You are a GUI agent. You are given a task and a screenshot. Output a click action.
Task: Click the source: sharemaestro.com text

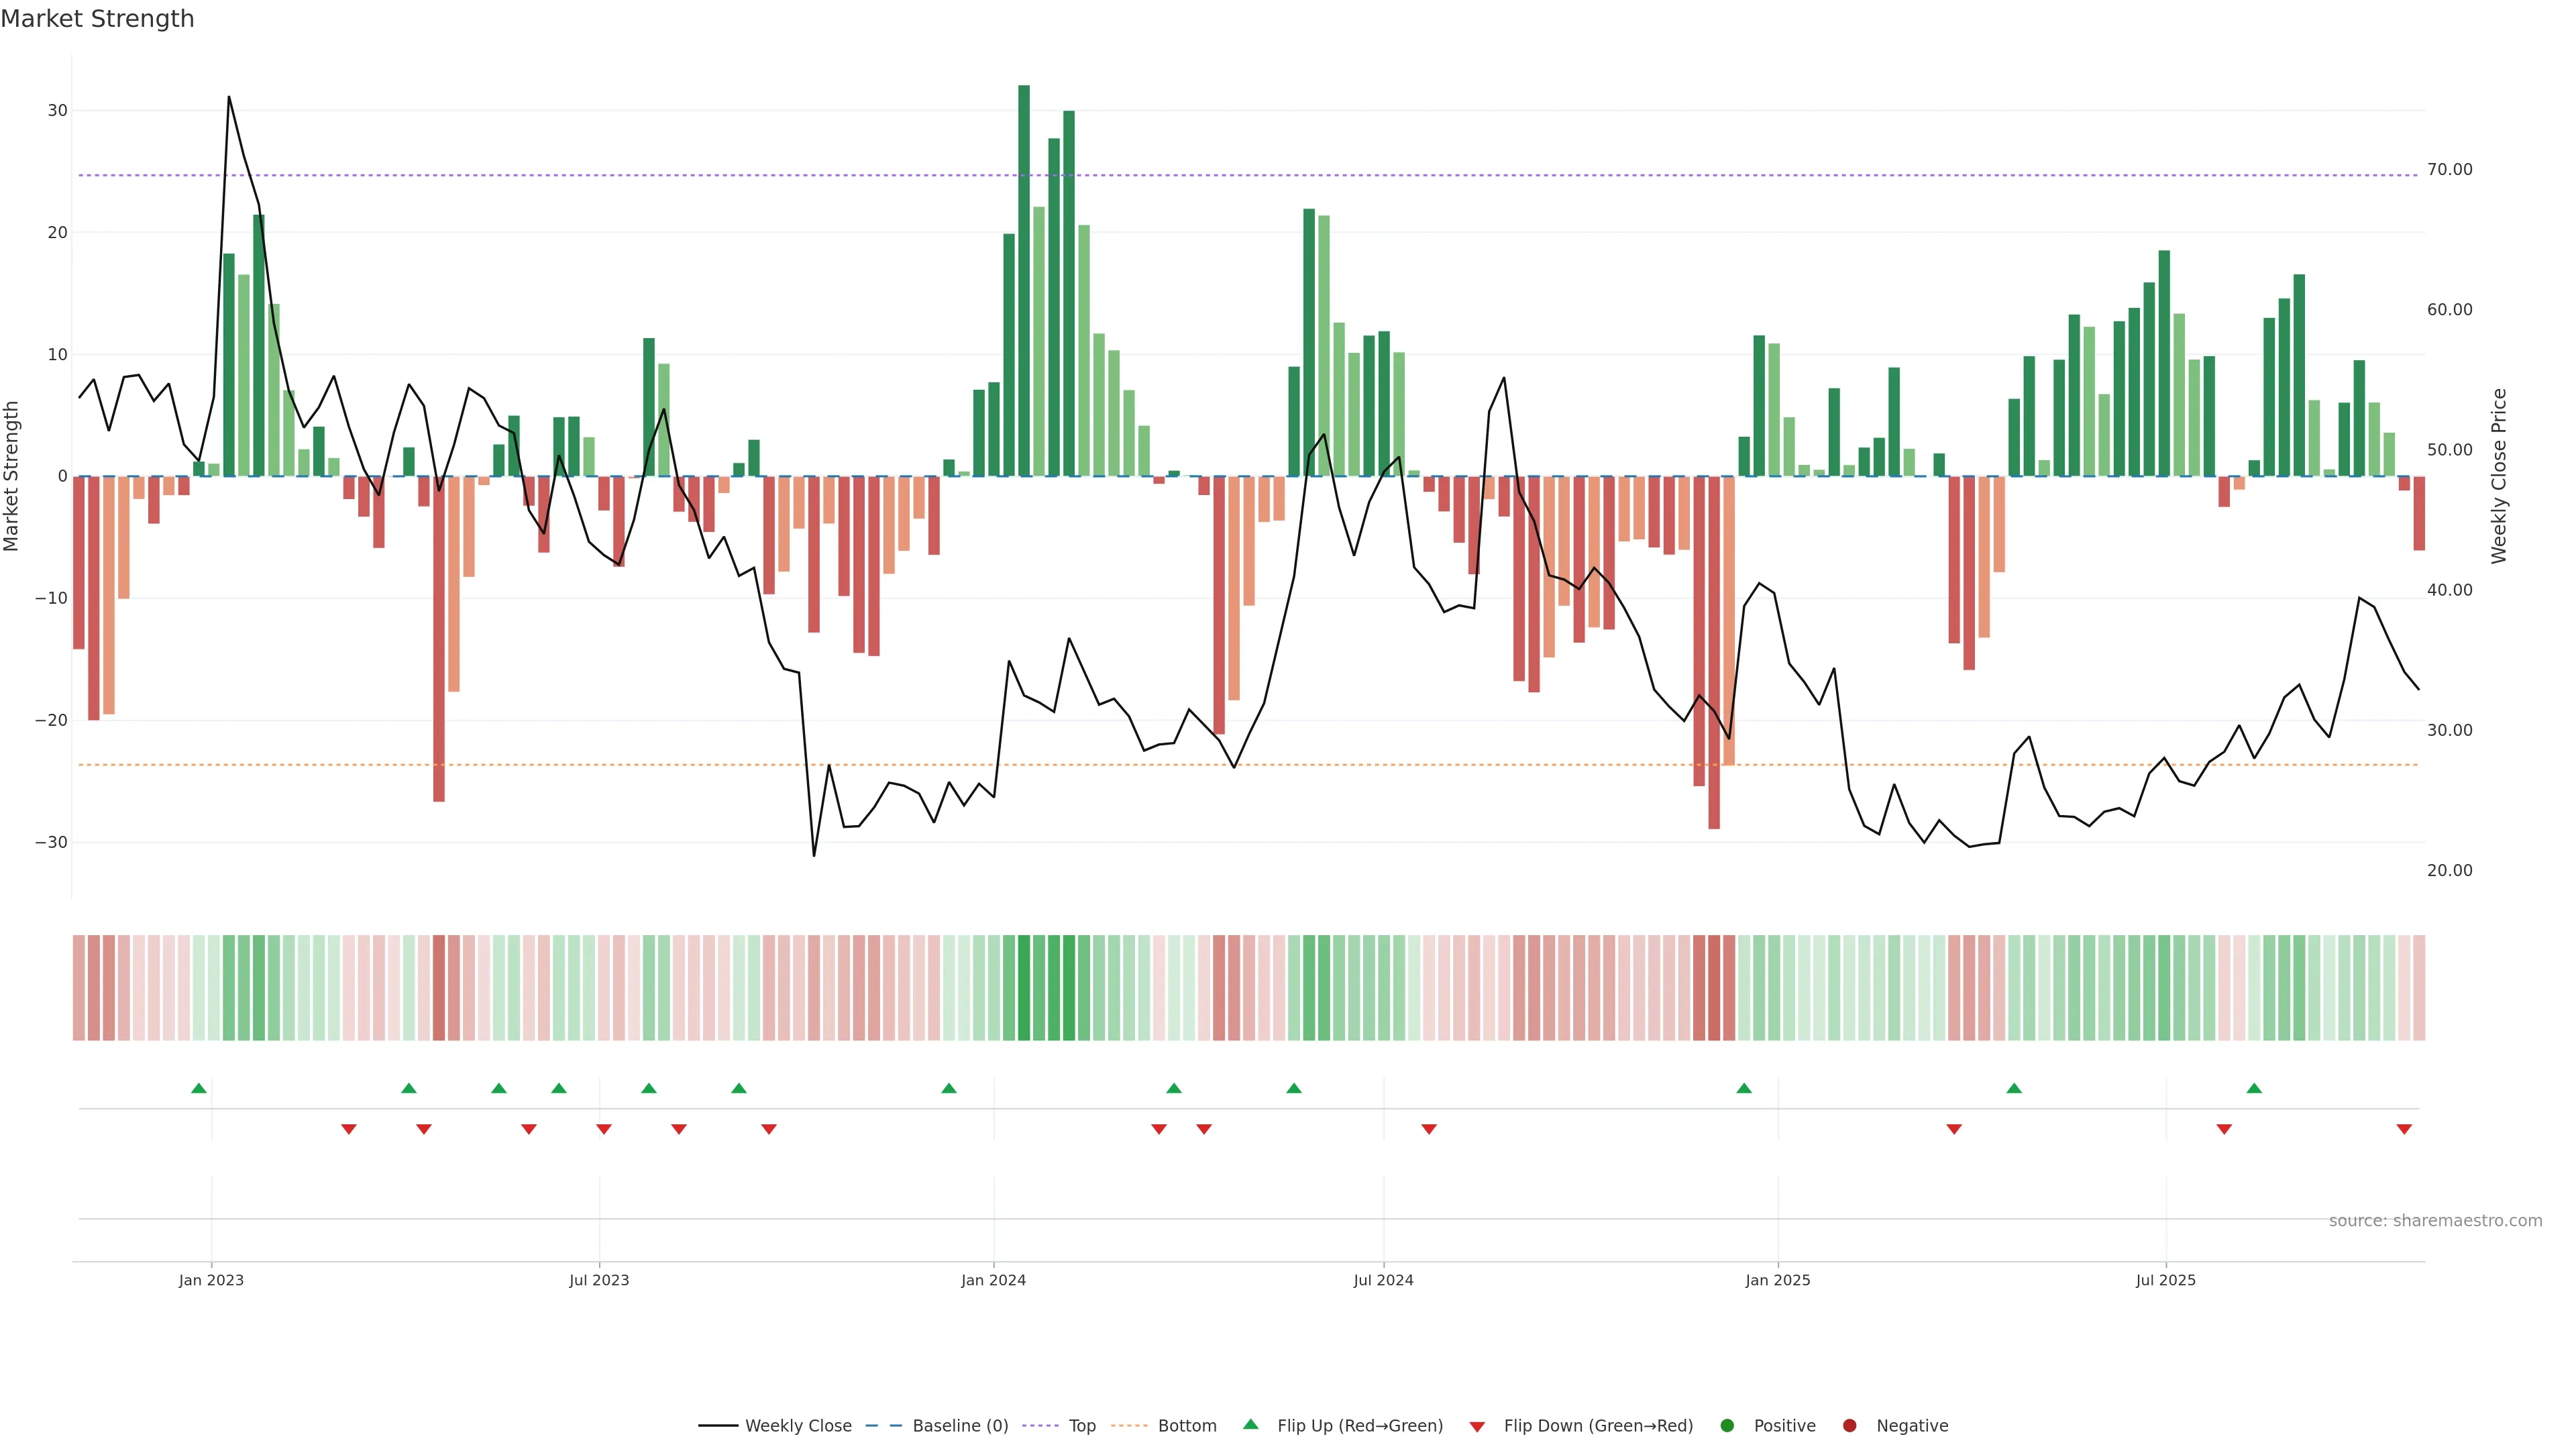[2435, 1220]
